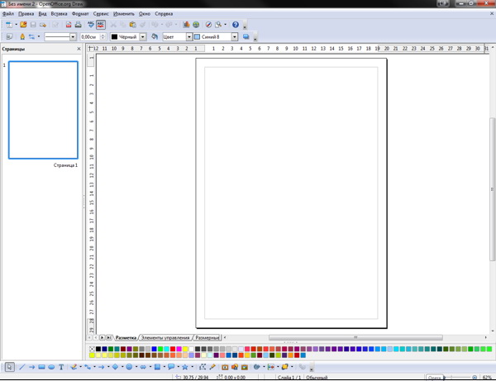The height and width of the screenshot is (381, 496).
Task: Activate the Text tool
Action: 61,367
